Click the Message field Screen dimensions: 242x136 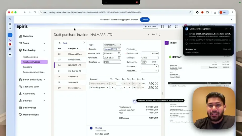point(149,58)
